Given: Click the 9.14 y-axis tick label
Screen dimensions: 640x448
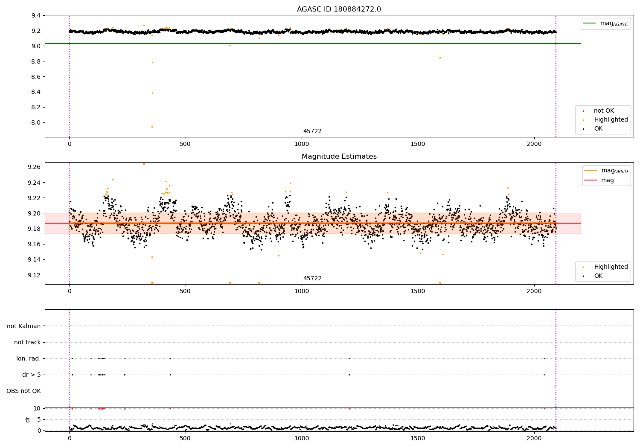Looking at the screenshot, I should pyautogui.click(x=35, y=259).
